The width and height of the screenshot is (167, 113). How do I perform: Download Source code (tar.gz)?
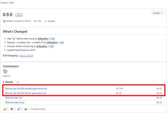(16, 102)
